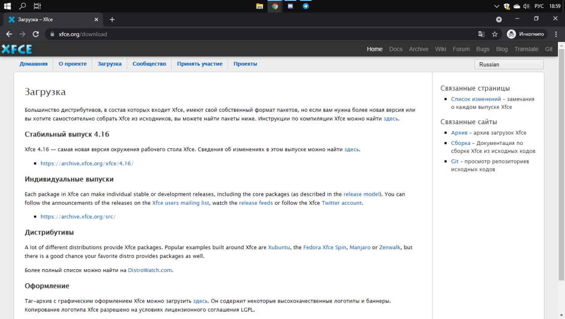Open Task View in the taskbar
The width and height of the screenshot is (565, 319).
[37, 6]
